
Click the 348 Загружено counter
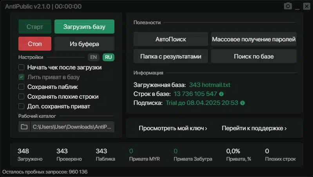[x=30, y=154]
